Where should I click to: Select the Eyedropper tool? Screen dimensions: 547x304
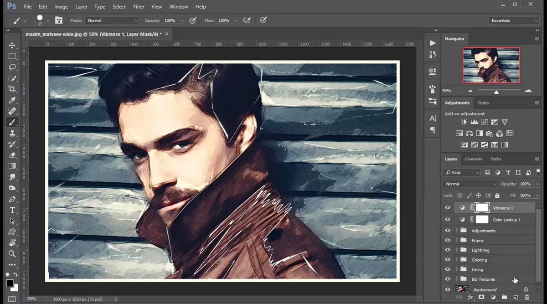tap(12, 100)
